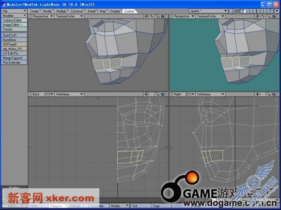
Task: Click the BandGlue plugin button
Action: click(14, 40)
